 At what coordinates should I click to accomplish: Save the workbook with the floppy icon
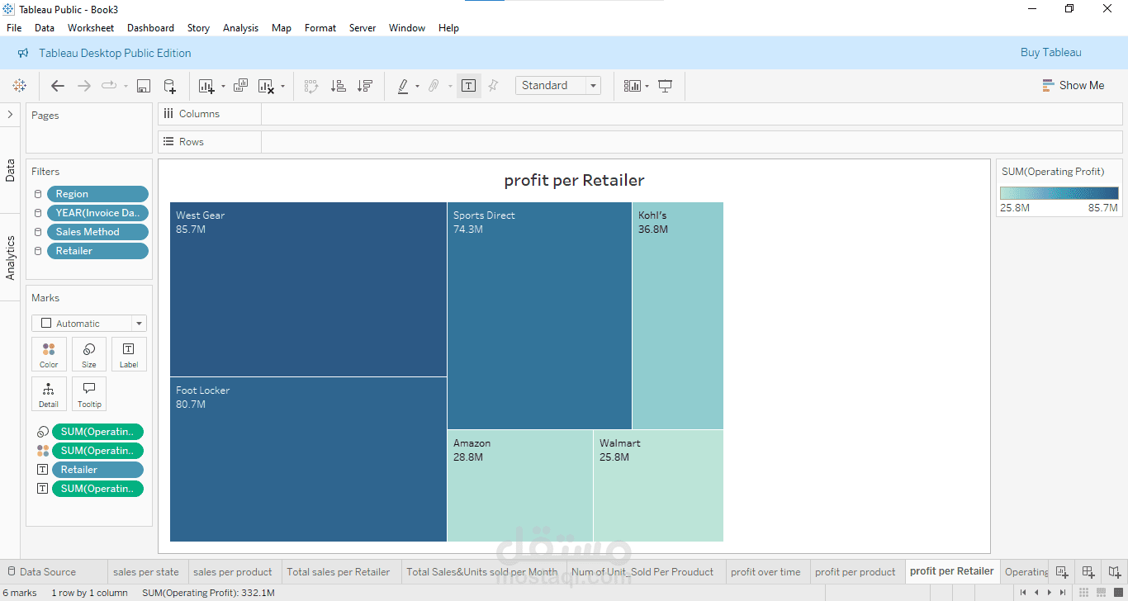click(x=143, y=86)
